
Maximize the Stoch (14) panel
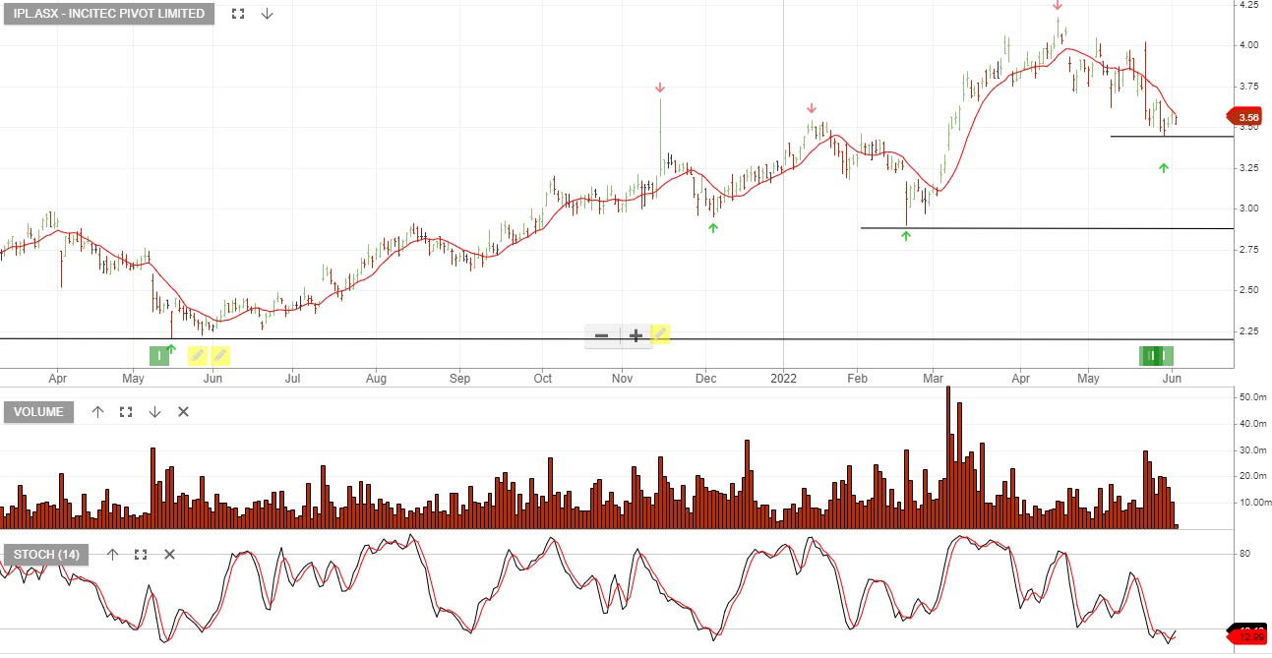pyautogui.click(x=141, y=555)
